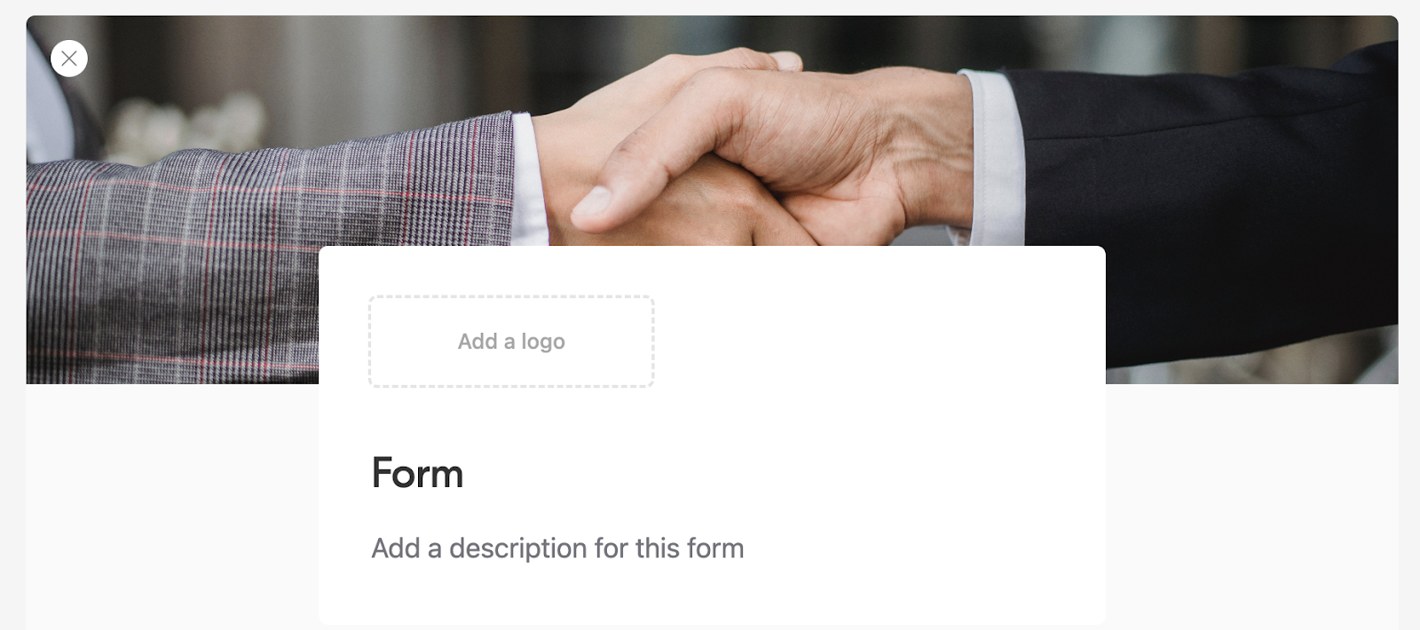Click the word "logo" in logo placeholder
The height and width of the screenshot is (630, 1420).
tap(543, 343)
